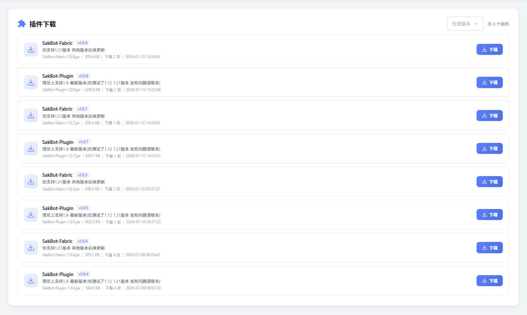Download SakBot-Plugin v1.0.7 with 下载 button

pos(489,149)
